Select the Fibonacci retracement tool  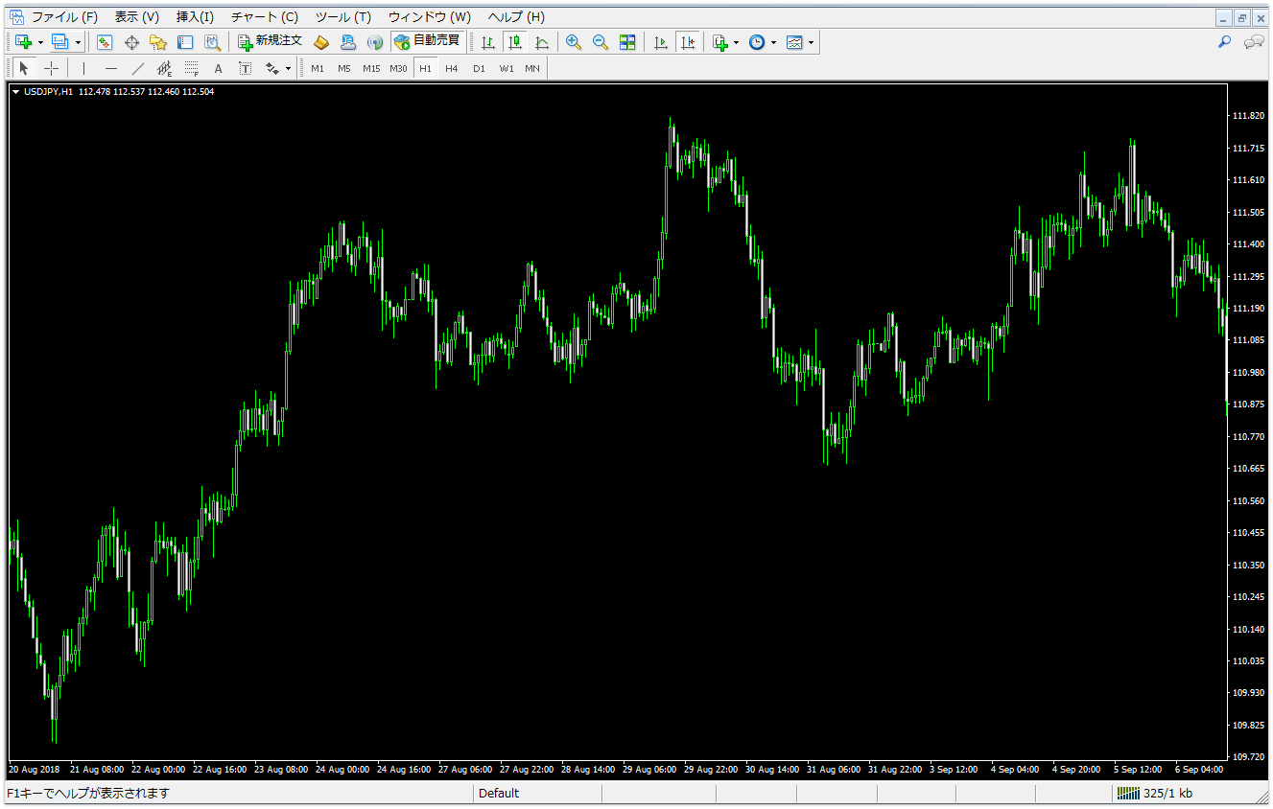(x=191, y=67)
